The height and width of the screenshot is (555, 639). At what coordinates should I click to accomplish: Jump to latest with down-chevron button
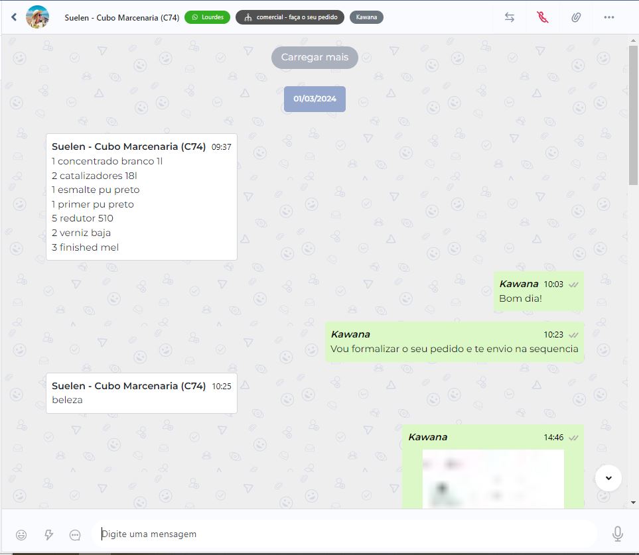click(608, 477)
